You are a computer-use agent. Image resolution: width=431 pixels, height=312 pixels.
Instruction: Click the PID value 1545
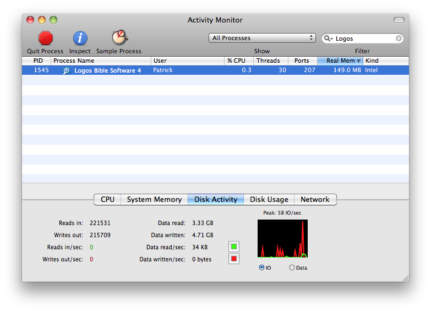coord(41,70)
